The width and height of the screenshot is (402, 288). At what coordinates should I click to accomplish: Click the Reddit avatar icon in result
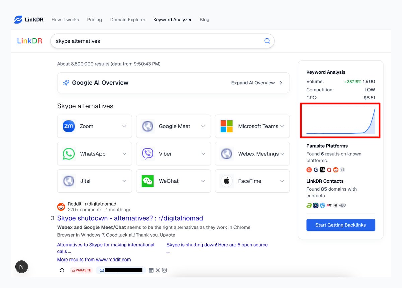(x=61, y=207)
